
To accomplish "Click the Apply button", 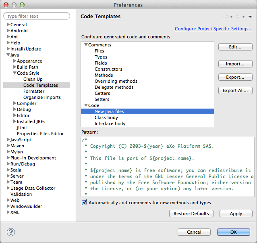I will [x=236, y=214].
